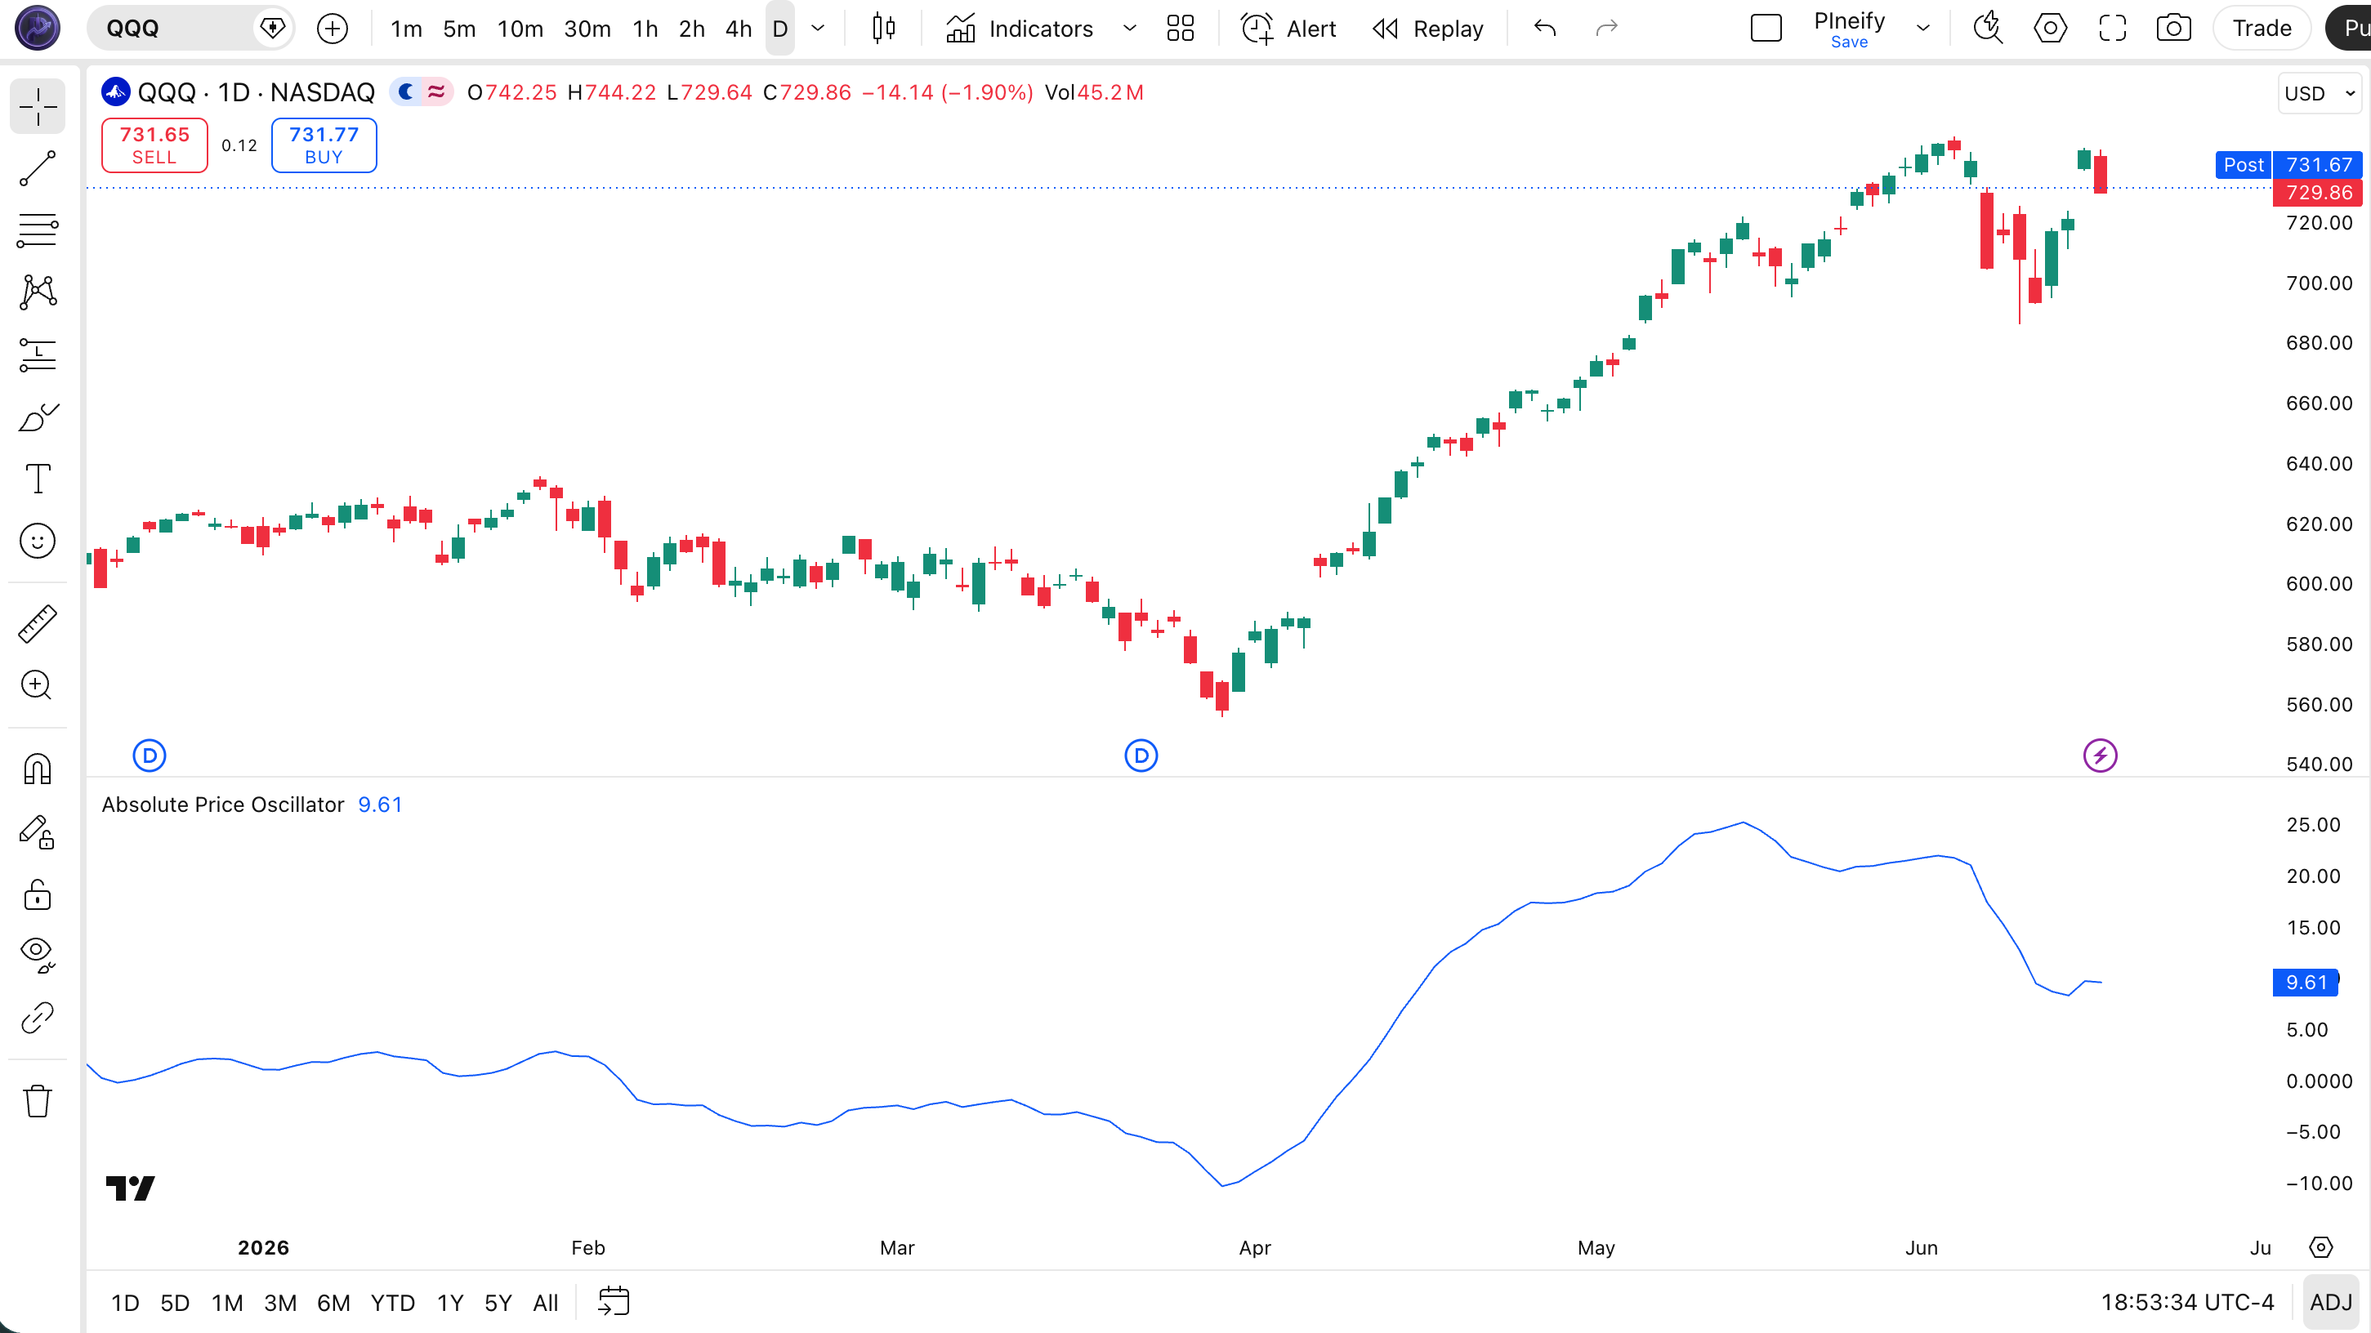The image size is (2371, 1333).
Task: Set date range to 6M
Action: [333, 1303]
